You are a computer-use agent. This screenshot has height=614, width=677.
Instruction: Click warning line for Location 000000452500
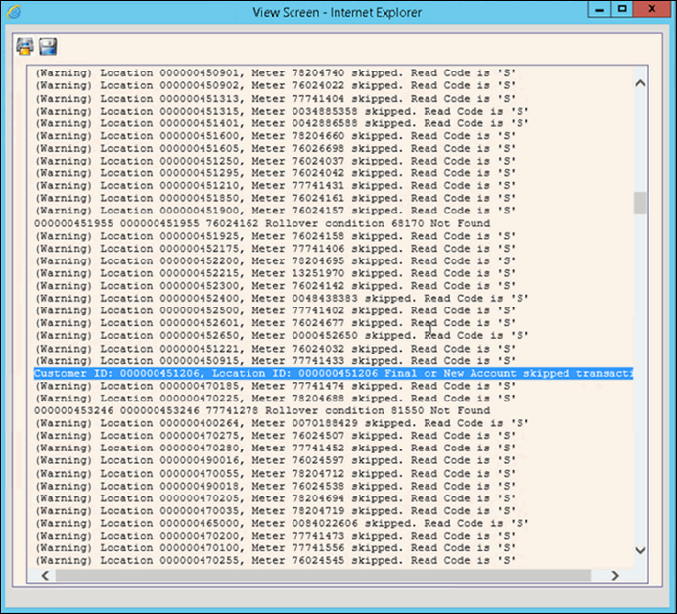point(275,311)
